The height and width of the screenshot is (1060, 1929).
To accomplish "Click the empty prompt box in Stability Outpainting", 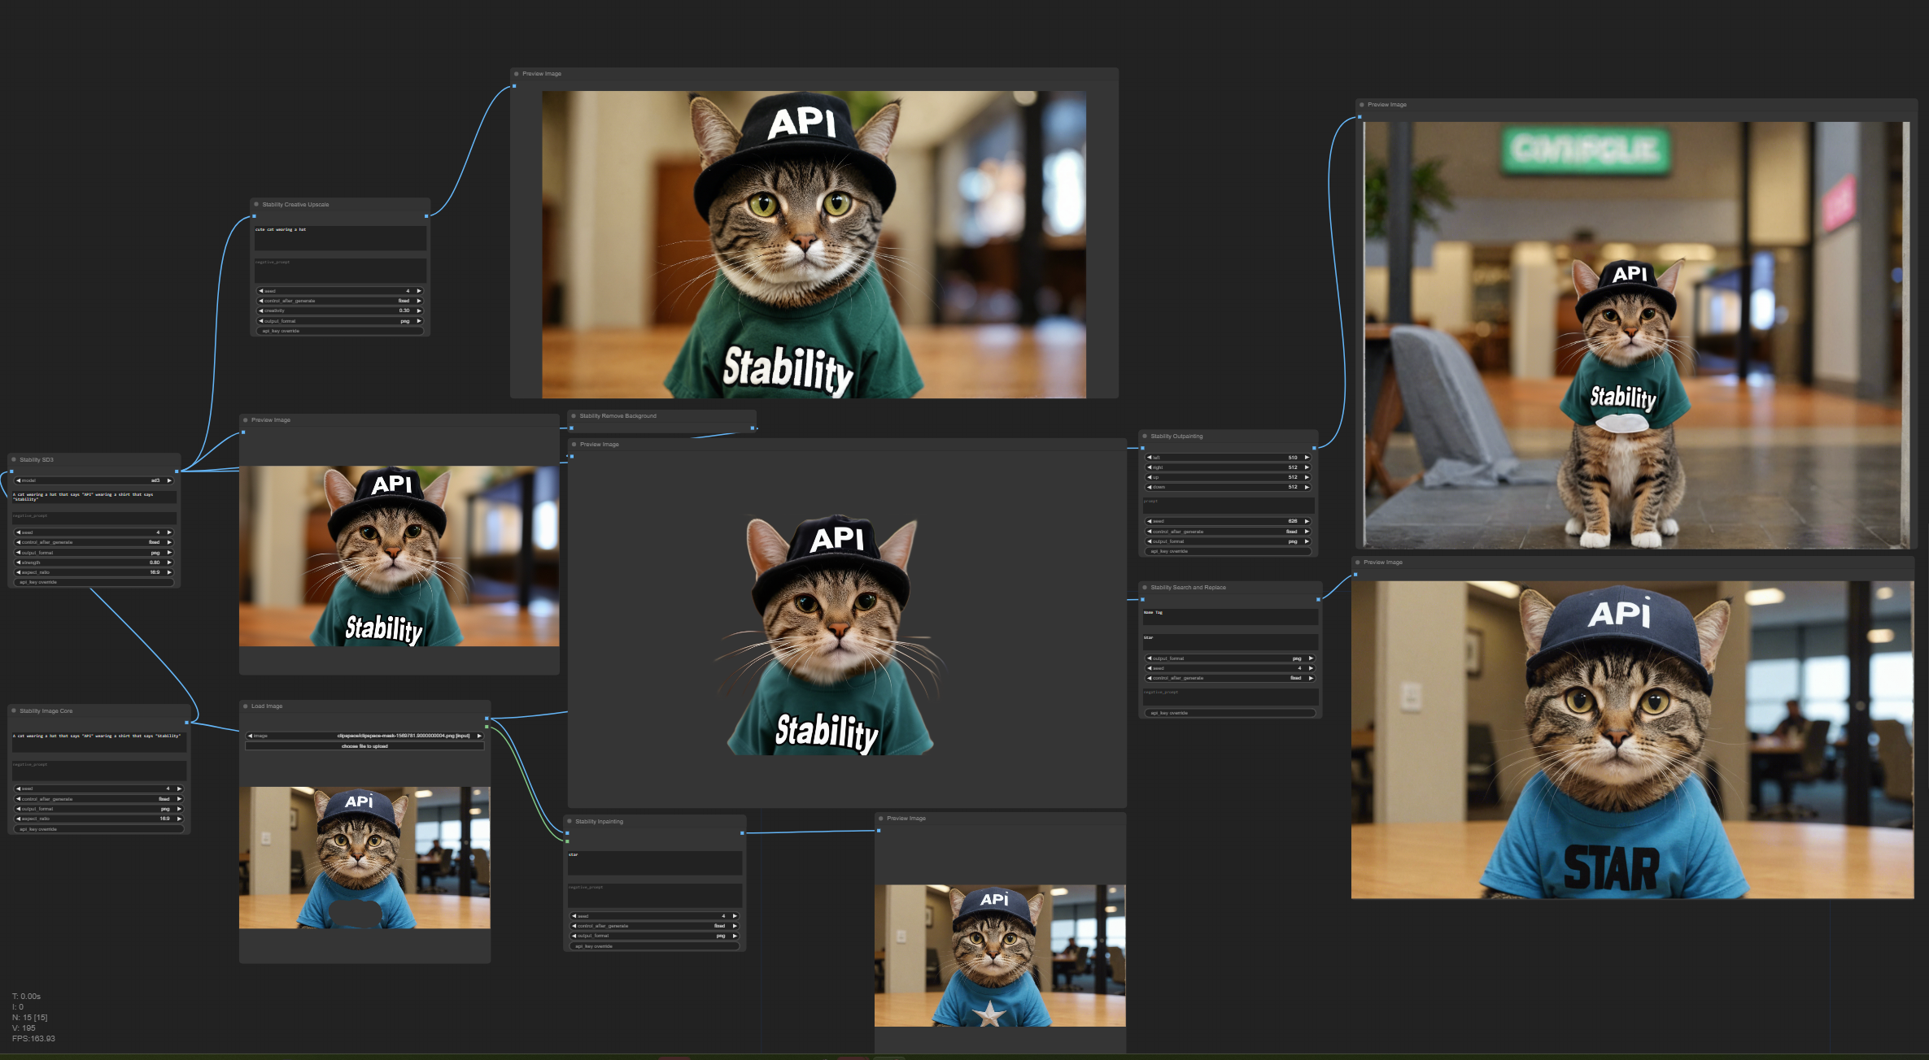I will 1228,505.
